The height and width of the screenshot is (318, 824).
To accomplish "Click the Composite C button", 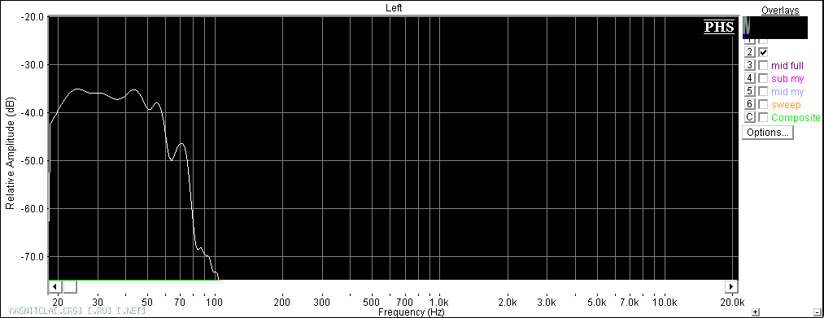I will point(750,116).
